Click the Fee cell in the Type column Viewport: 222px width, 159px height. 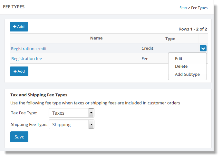point(145,59)
